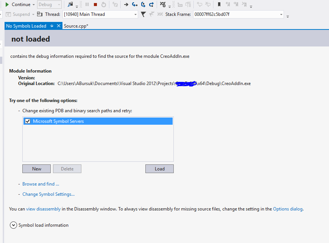Click the thread filter funnel icon

[143, 14]
